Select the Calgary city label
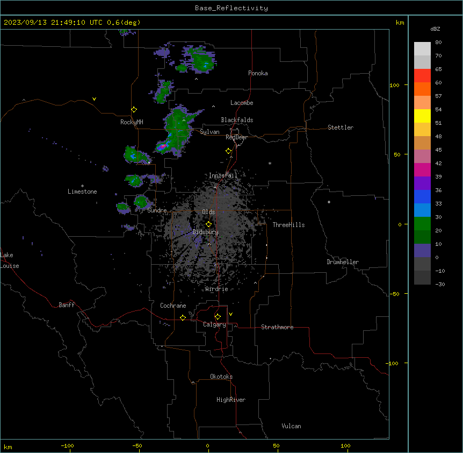463x453 pixels. [214, 324]
